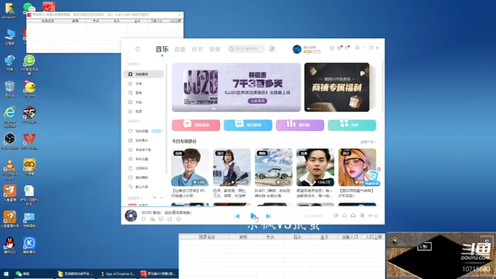
Task: Refresh the Kugou music page
Action: click(x=138, y=49)
